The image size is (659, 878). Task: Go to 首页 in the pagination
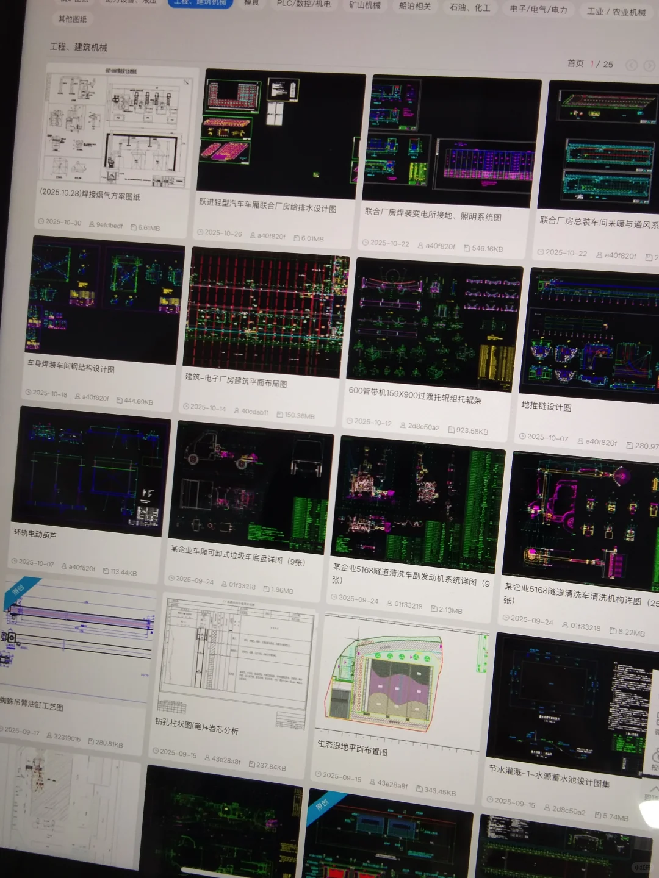point(575,63)
